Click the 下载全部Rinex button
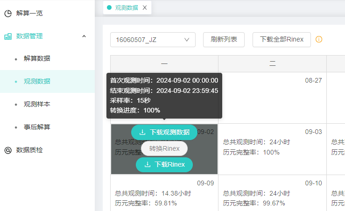This screenshot has width=345, height=211. pyautogui.click(x=281, y=40)
